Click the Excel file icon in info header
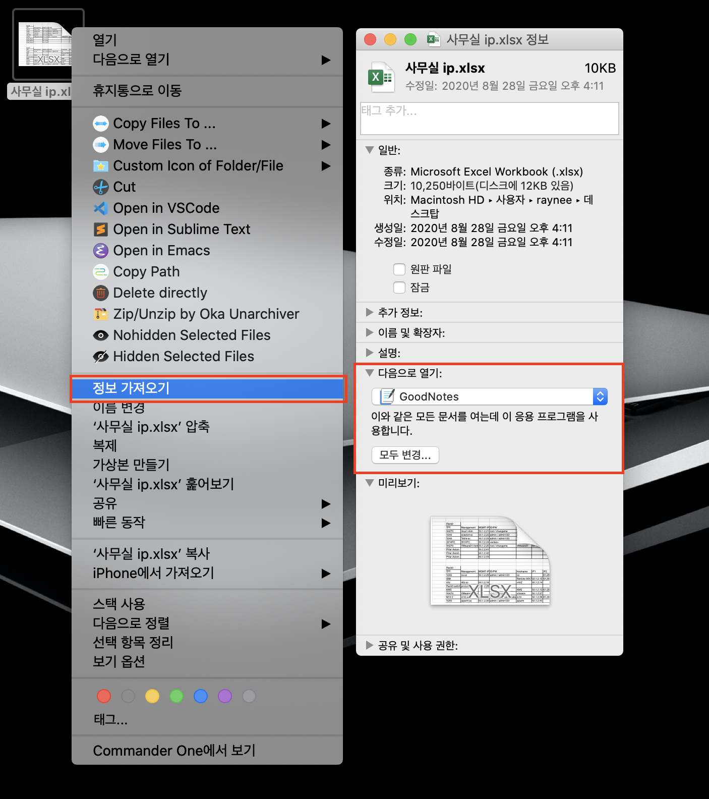Image resolution: width=709 pixels, height=799 pixels. tap(381, 77)
